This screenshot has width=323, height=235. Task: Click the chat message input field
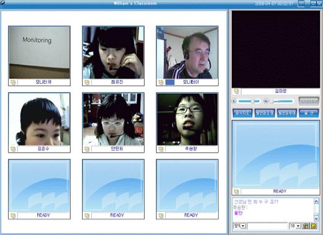click(x=267, y=226)
